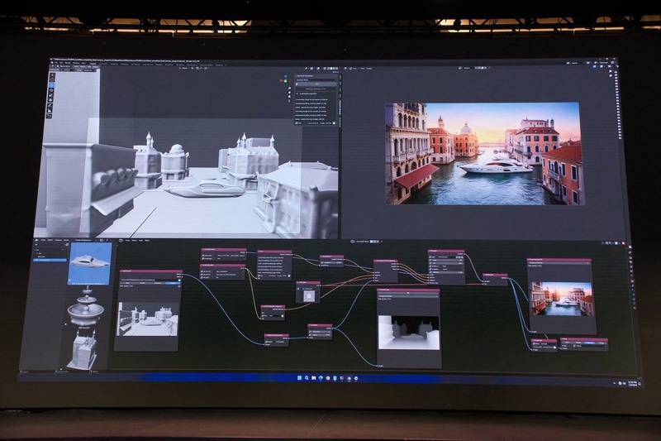
Task: Open the Help menu in Blender
Action: (x=83, y=64)
